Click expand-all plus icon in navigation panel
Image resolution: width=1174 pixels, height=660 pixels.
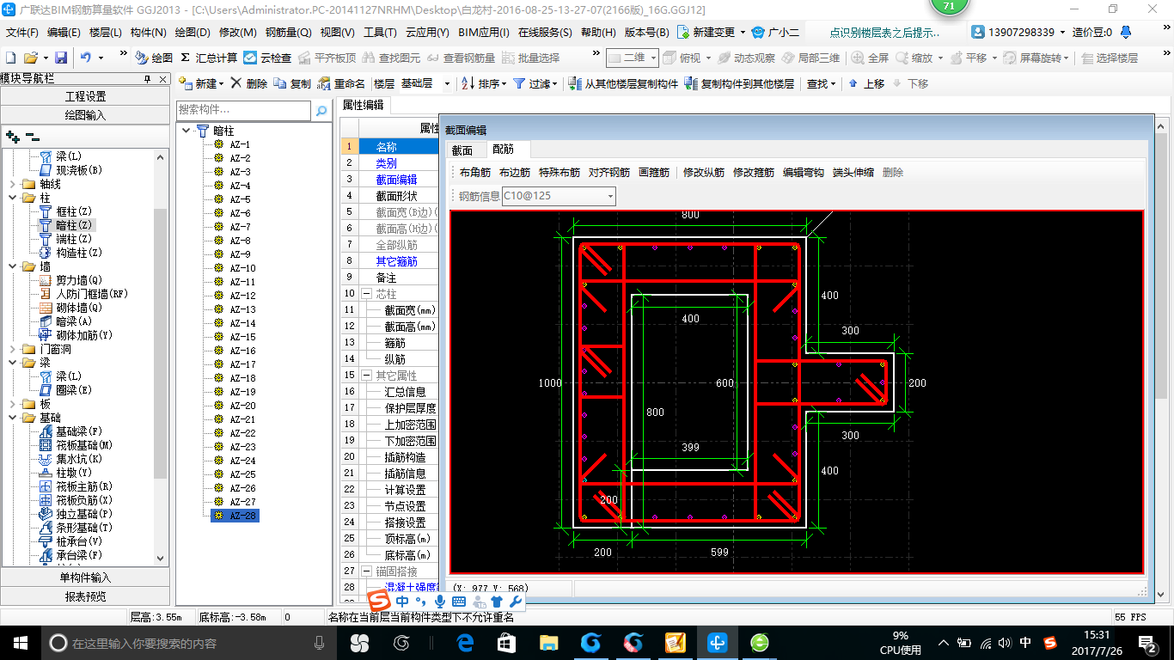click(12, 136)
